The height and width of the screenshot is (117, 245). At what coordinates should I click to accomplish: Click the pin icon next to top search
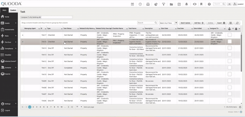coord(229,4)
